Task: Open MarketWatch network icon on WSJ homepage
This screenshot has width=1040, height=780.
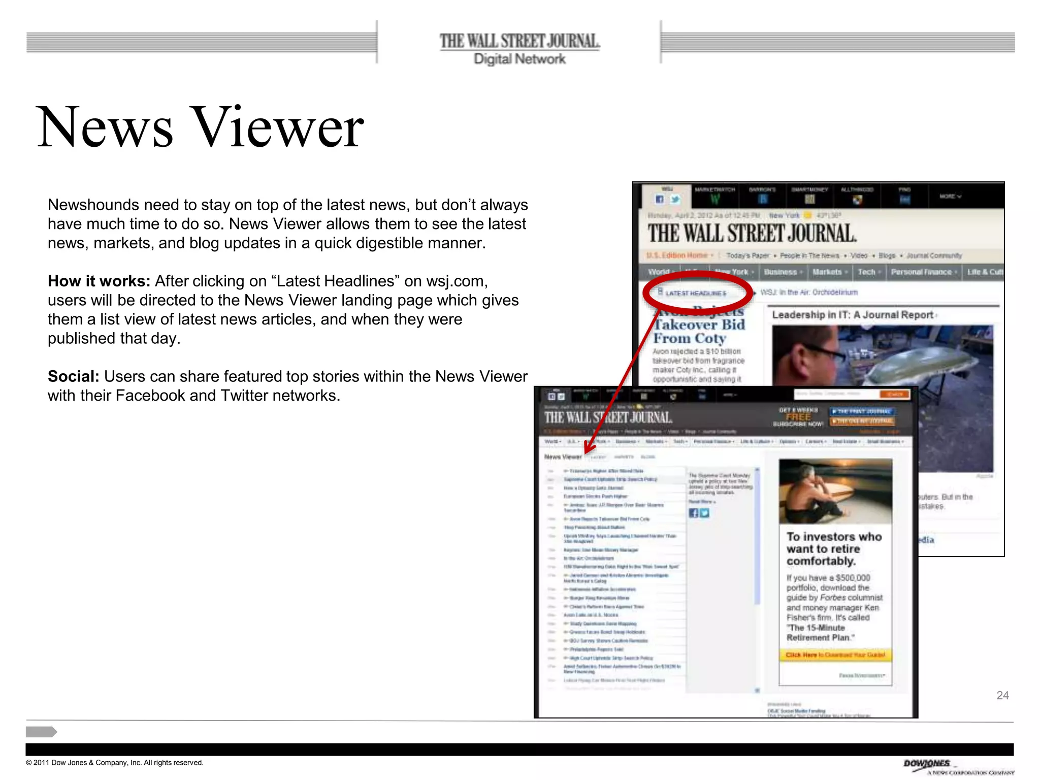Action: (715, 200)
